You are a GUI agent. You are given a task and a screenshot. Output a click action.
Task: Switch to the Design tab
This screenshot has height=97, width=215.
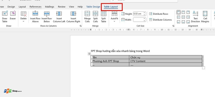click(x=11, y=7)
